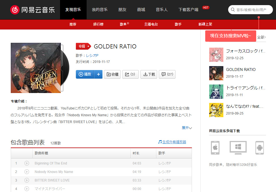Open the 我的音乐 tab

tap(100, 10)
